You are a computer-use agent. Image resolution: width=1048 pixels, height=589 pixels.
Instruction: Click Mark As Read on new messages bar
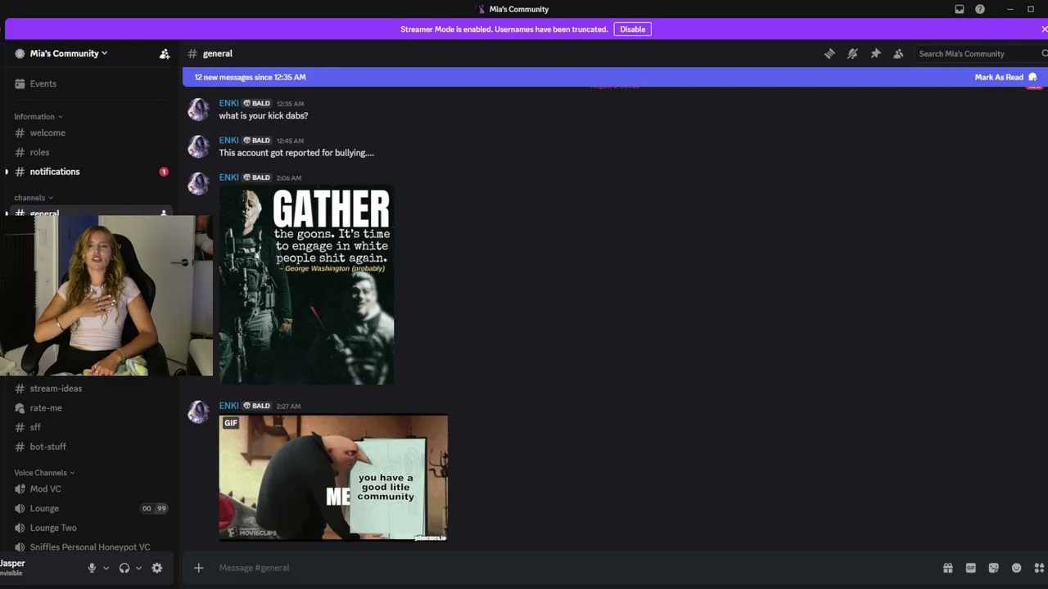click(1006, 77)
